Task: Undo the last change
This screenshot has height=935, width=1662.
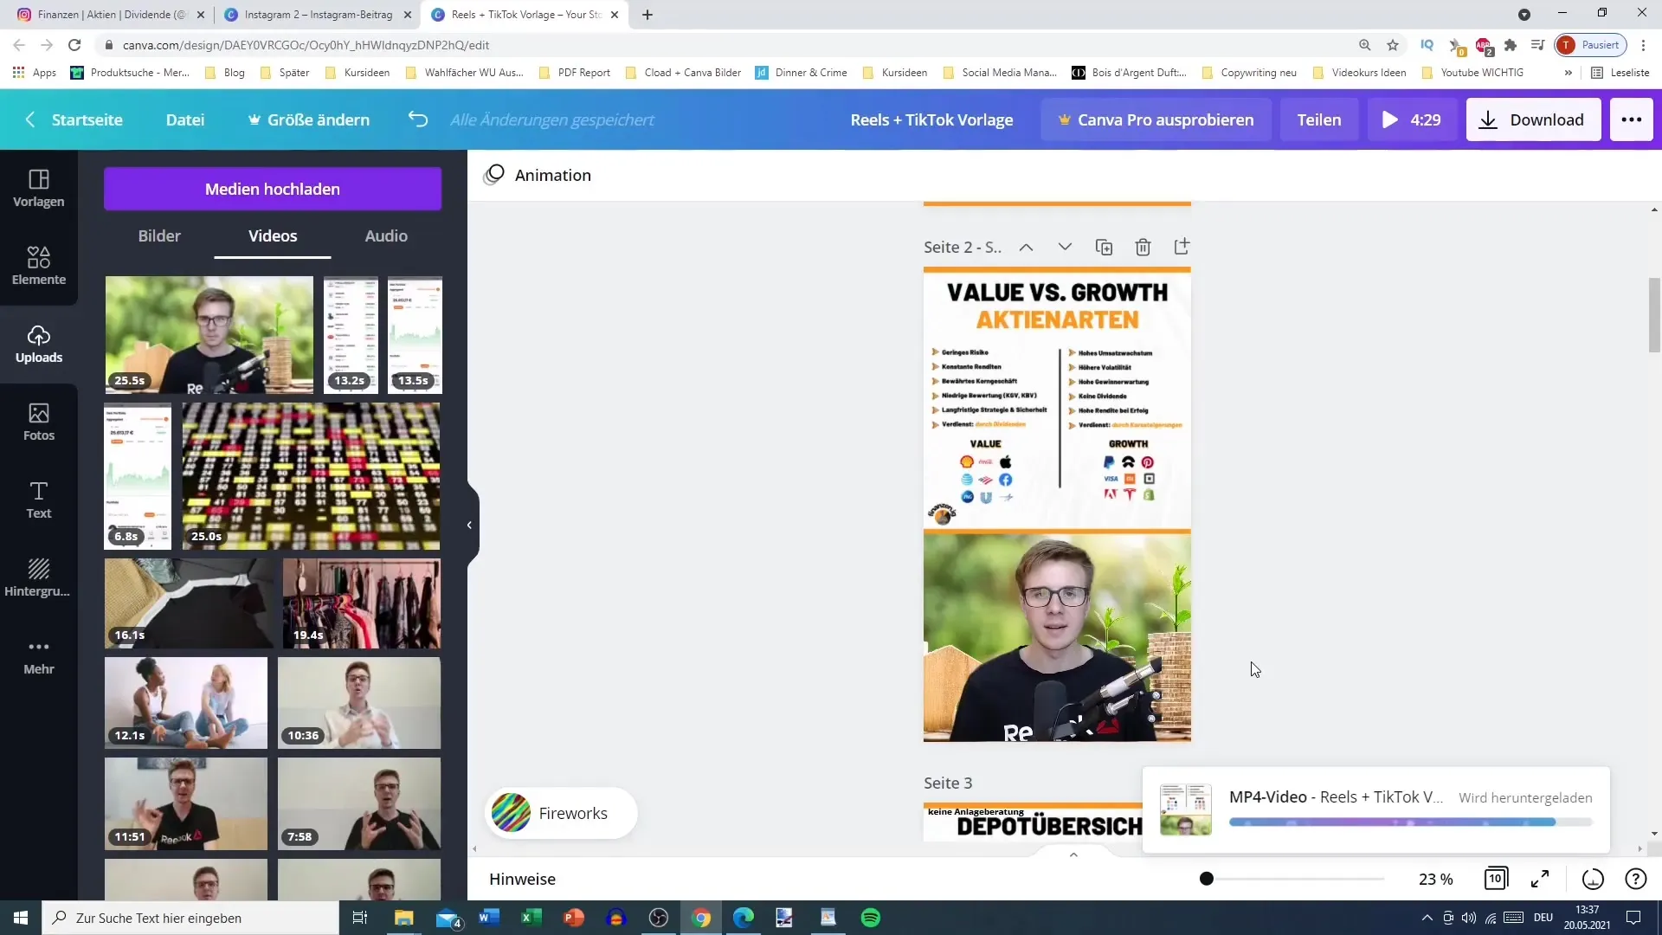Action: coord(418,119)
